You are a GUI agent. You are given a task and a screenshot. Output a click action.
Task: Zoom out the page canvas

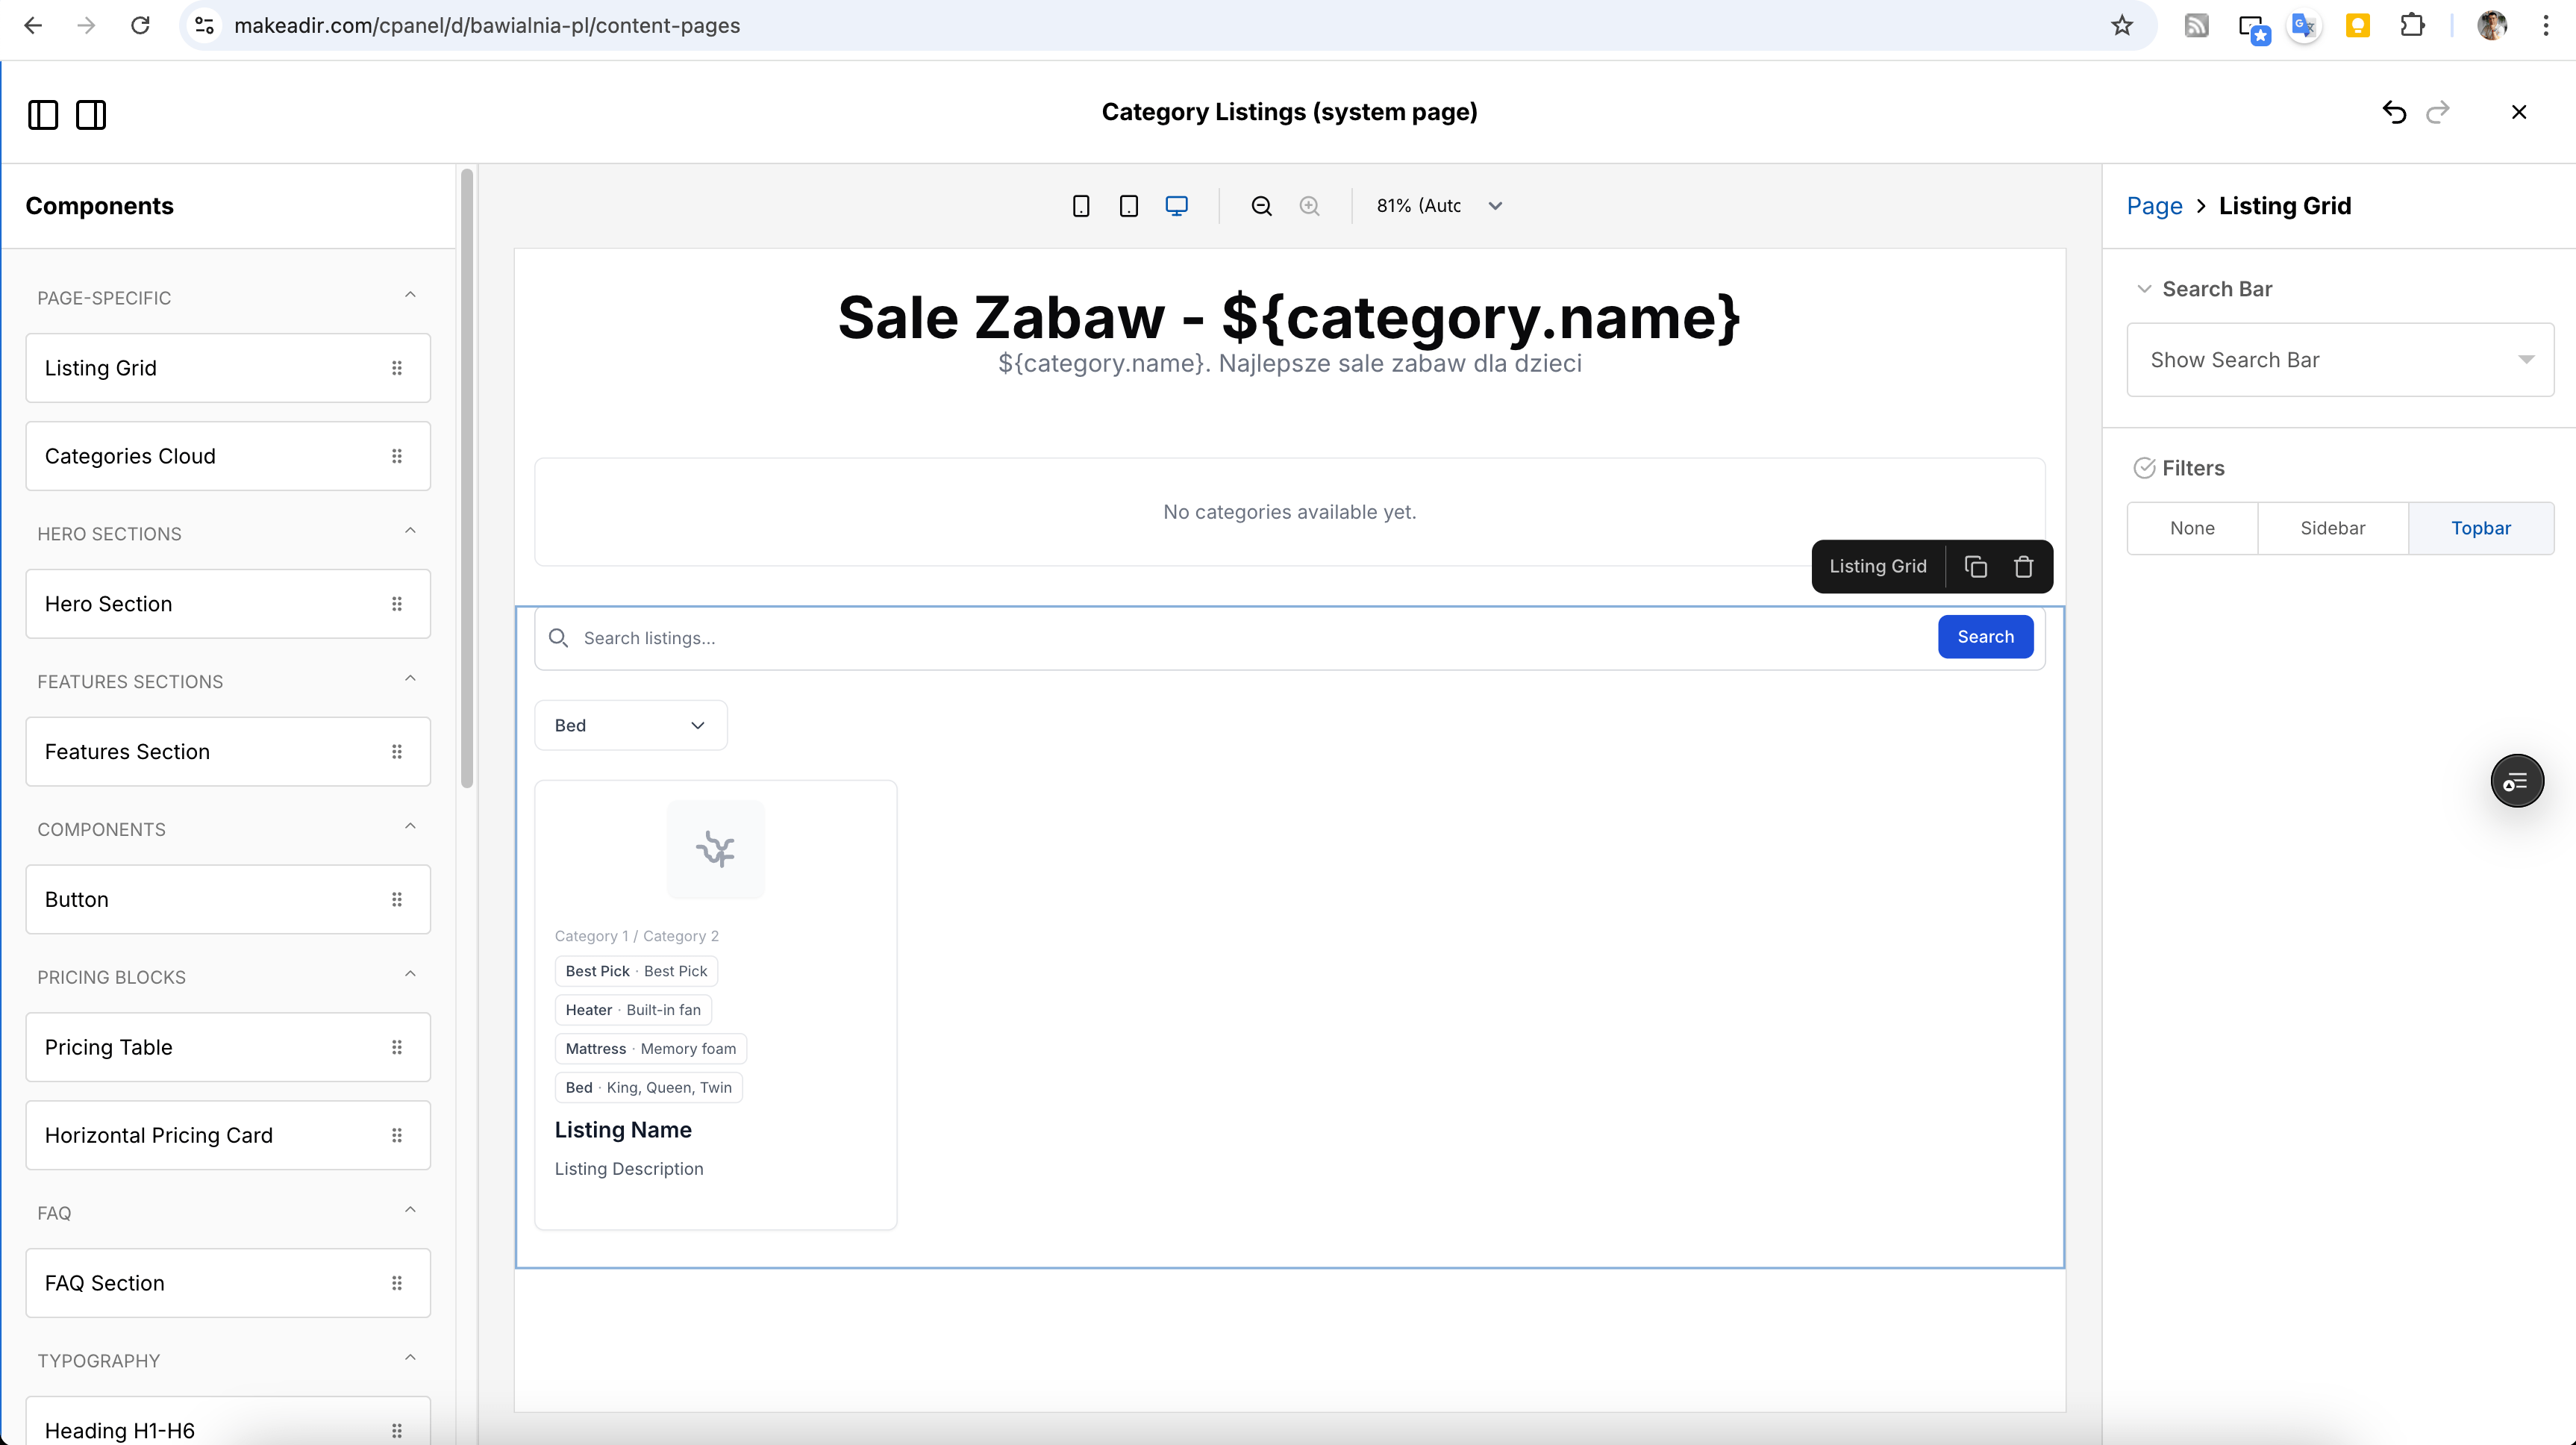click(x=1262, y=206)
